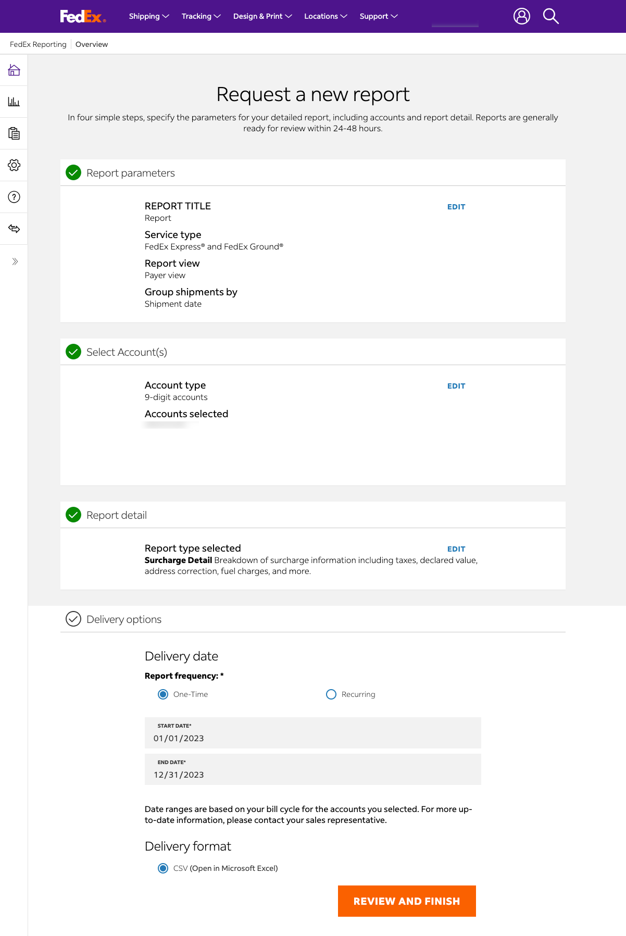This screenshot has height=936, width=626.
Task: Open the user account profile icon
Action: coord(521,16)
